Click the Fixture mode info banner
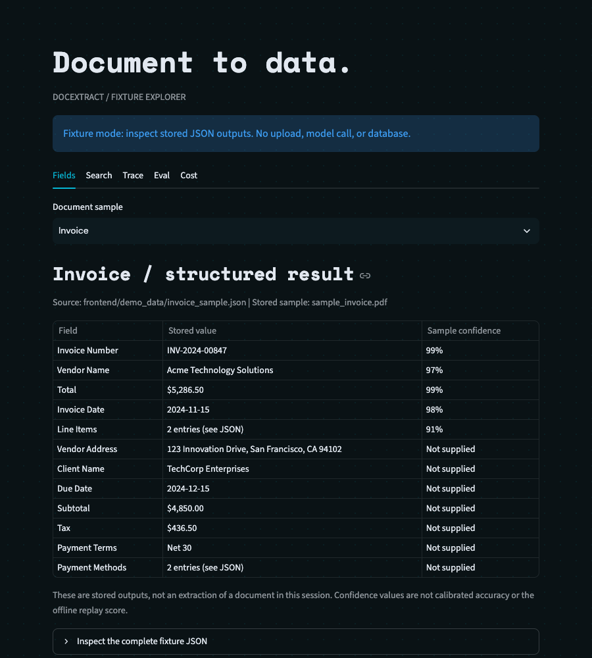This screenshot has height=658, width=592. pos(296,134)
